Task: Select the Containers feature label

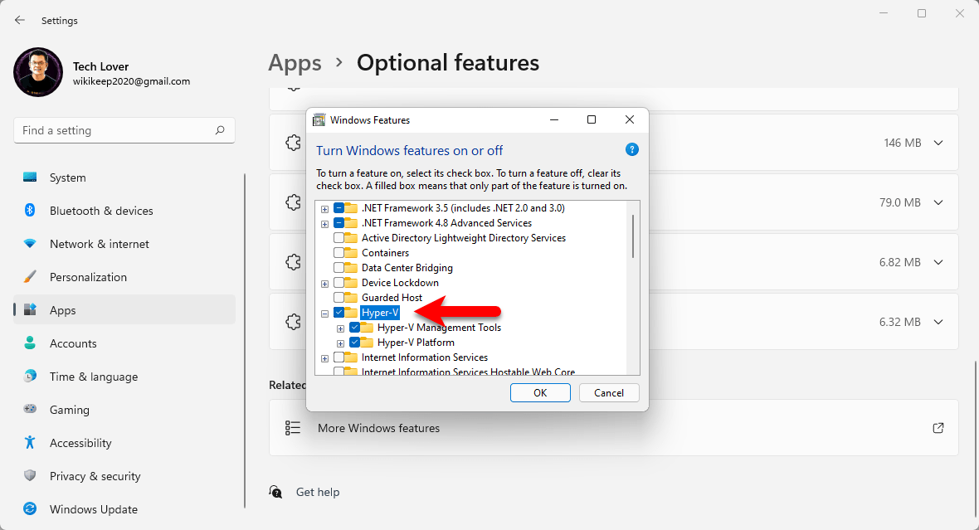Action: pos(385,253)
